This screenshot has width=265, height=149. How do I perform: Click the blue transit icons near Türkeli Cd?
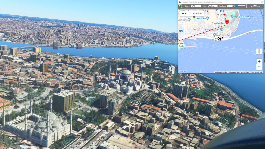pyautogui.click(x=181, y=31)
